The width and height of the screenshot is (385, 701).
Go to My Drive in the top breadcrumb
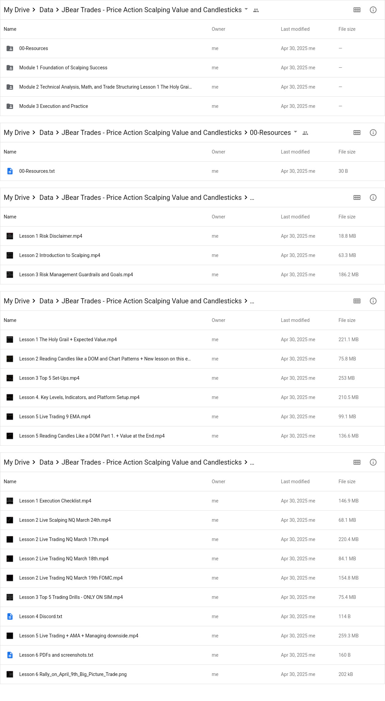point(17,10)
